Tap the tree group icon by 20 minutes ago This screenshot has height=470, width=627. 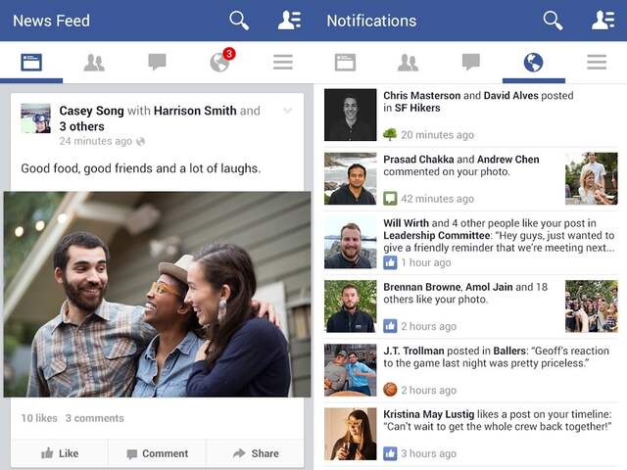pos(390,135)
